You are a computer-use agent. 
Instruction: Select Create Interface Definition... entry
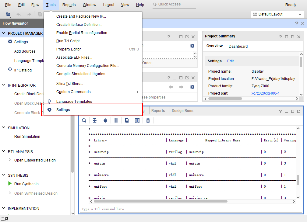point(79,25)
